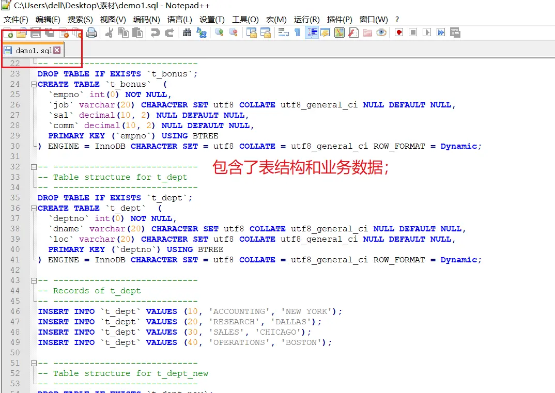Screen dimensions: 555x393
Task: Click line number 46 in the margin
Action: click(x=15, y=311)
